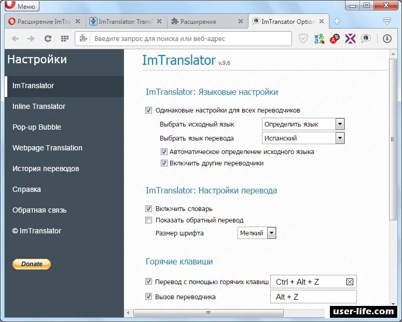Click the vertical scrollbar thumb
The image size is (402, 322).
[393, 139]
